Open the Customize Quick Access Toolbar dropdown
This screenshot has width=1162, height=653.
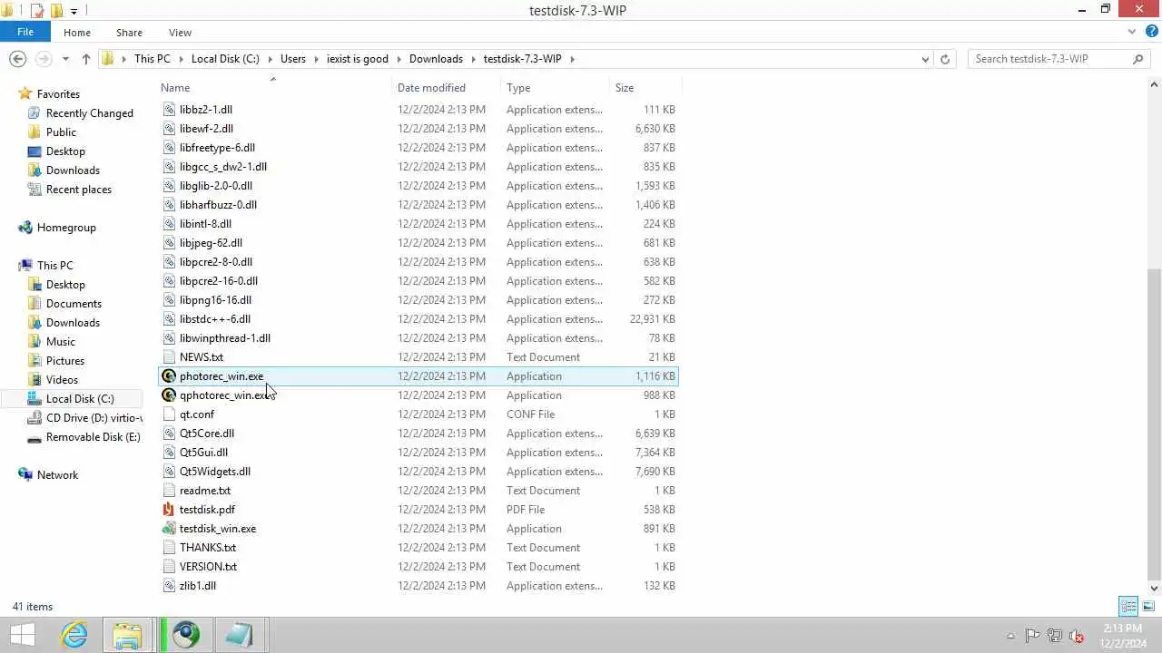[74, 12]
